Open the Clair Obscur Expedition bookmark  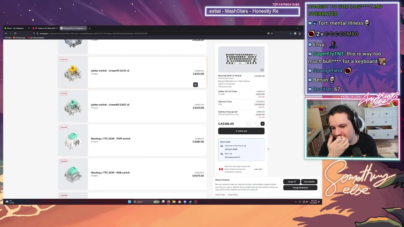[36, 38]
